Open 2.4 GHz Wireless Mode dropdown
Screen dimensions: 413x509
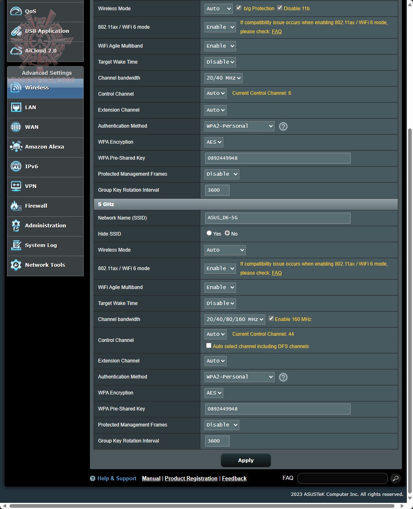click(x=218, y=9)
